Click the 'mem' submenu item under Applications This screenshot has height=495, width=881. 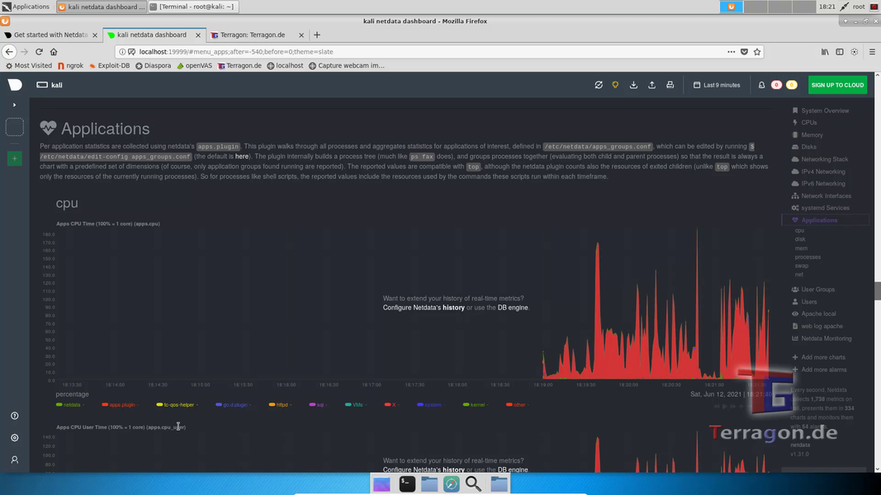pos(801,248)
